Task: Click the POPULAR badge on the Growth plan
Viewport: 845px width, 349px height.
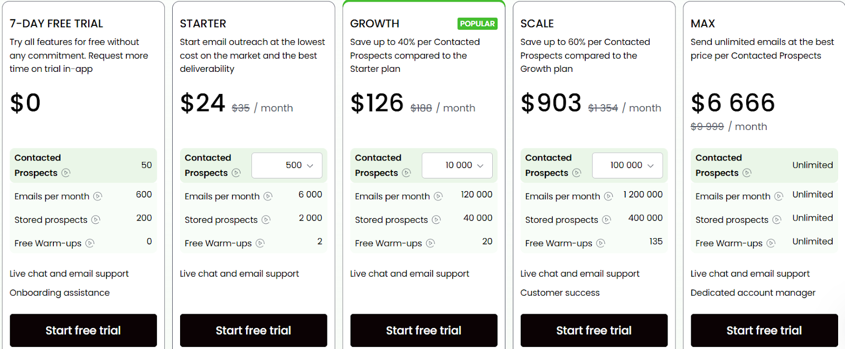Action: [477, 24]
